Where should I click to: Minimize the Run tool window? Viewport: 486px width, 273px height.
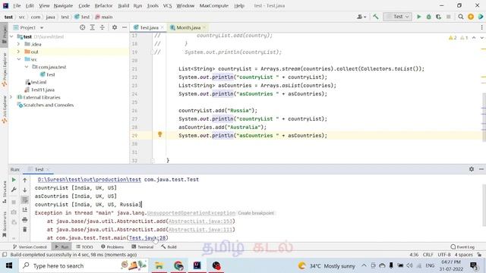click(481, 169)
